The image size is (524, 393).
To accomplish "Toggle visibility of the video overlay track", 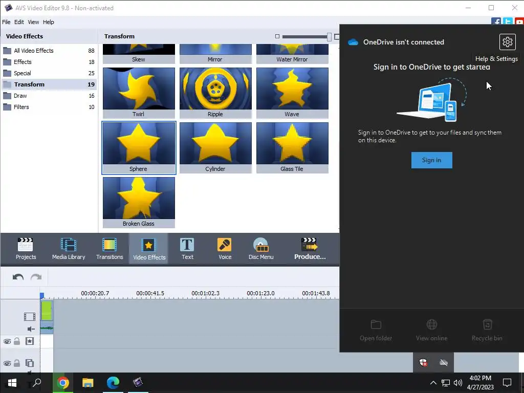I will 7,363.
